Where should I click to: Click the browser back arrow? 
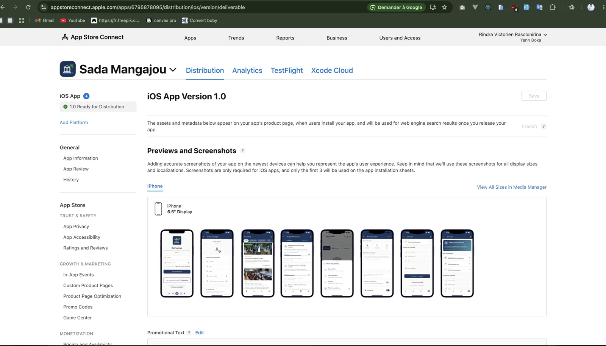(3, 7)
